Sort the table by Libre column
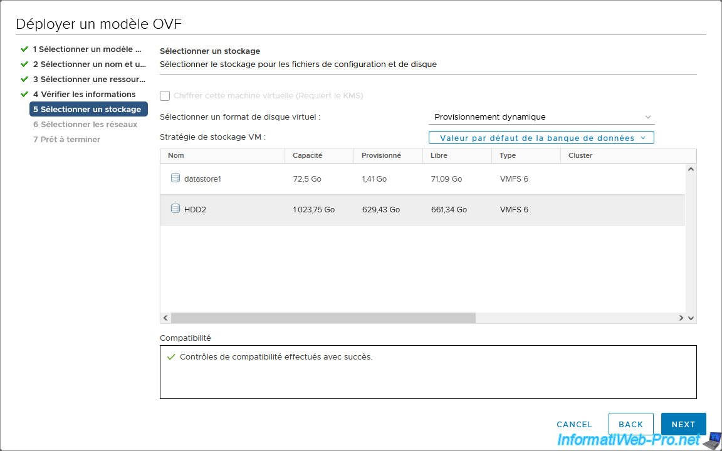 click(x=439, y=155)
